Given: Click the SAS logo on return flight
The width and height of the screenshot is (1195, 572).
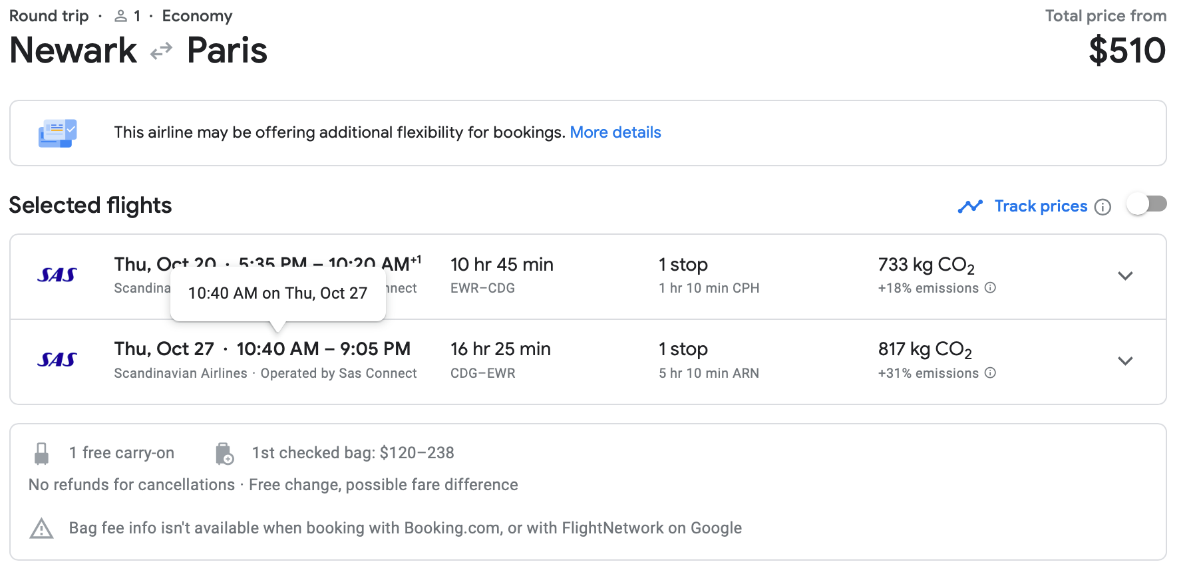Looking at the screenshot, I should (57, 360).
